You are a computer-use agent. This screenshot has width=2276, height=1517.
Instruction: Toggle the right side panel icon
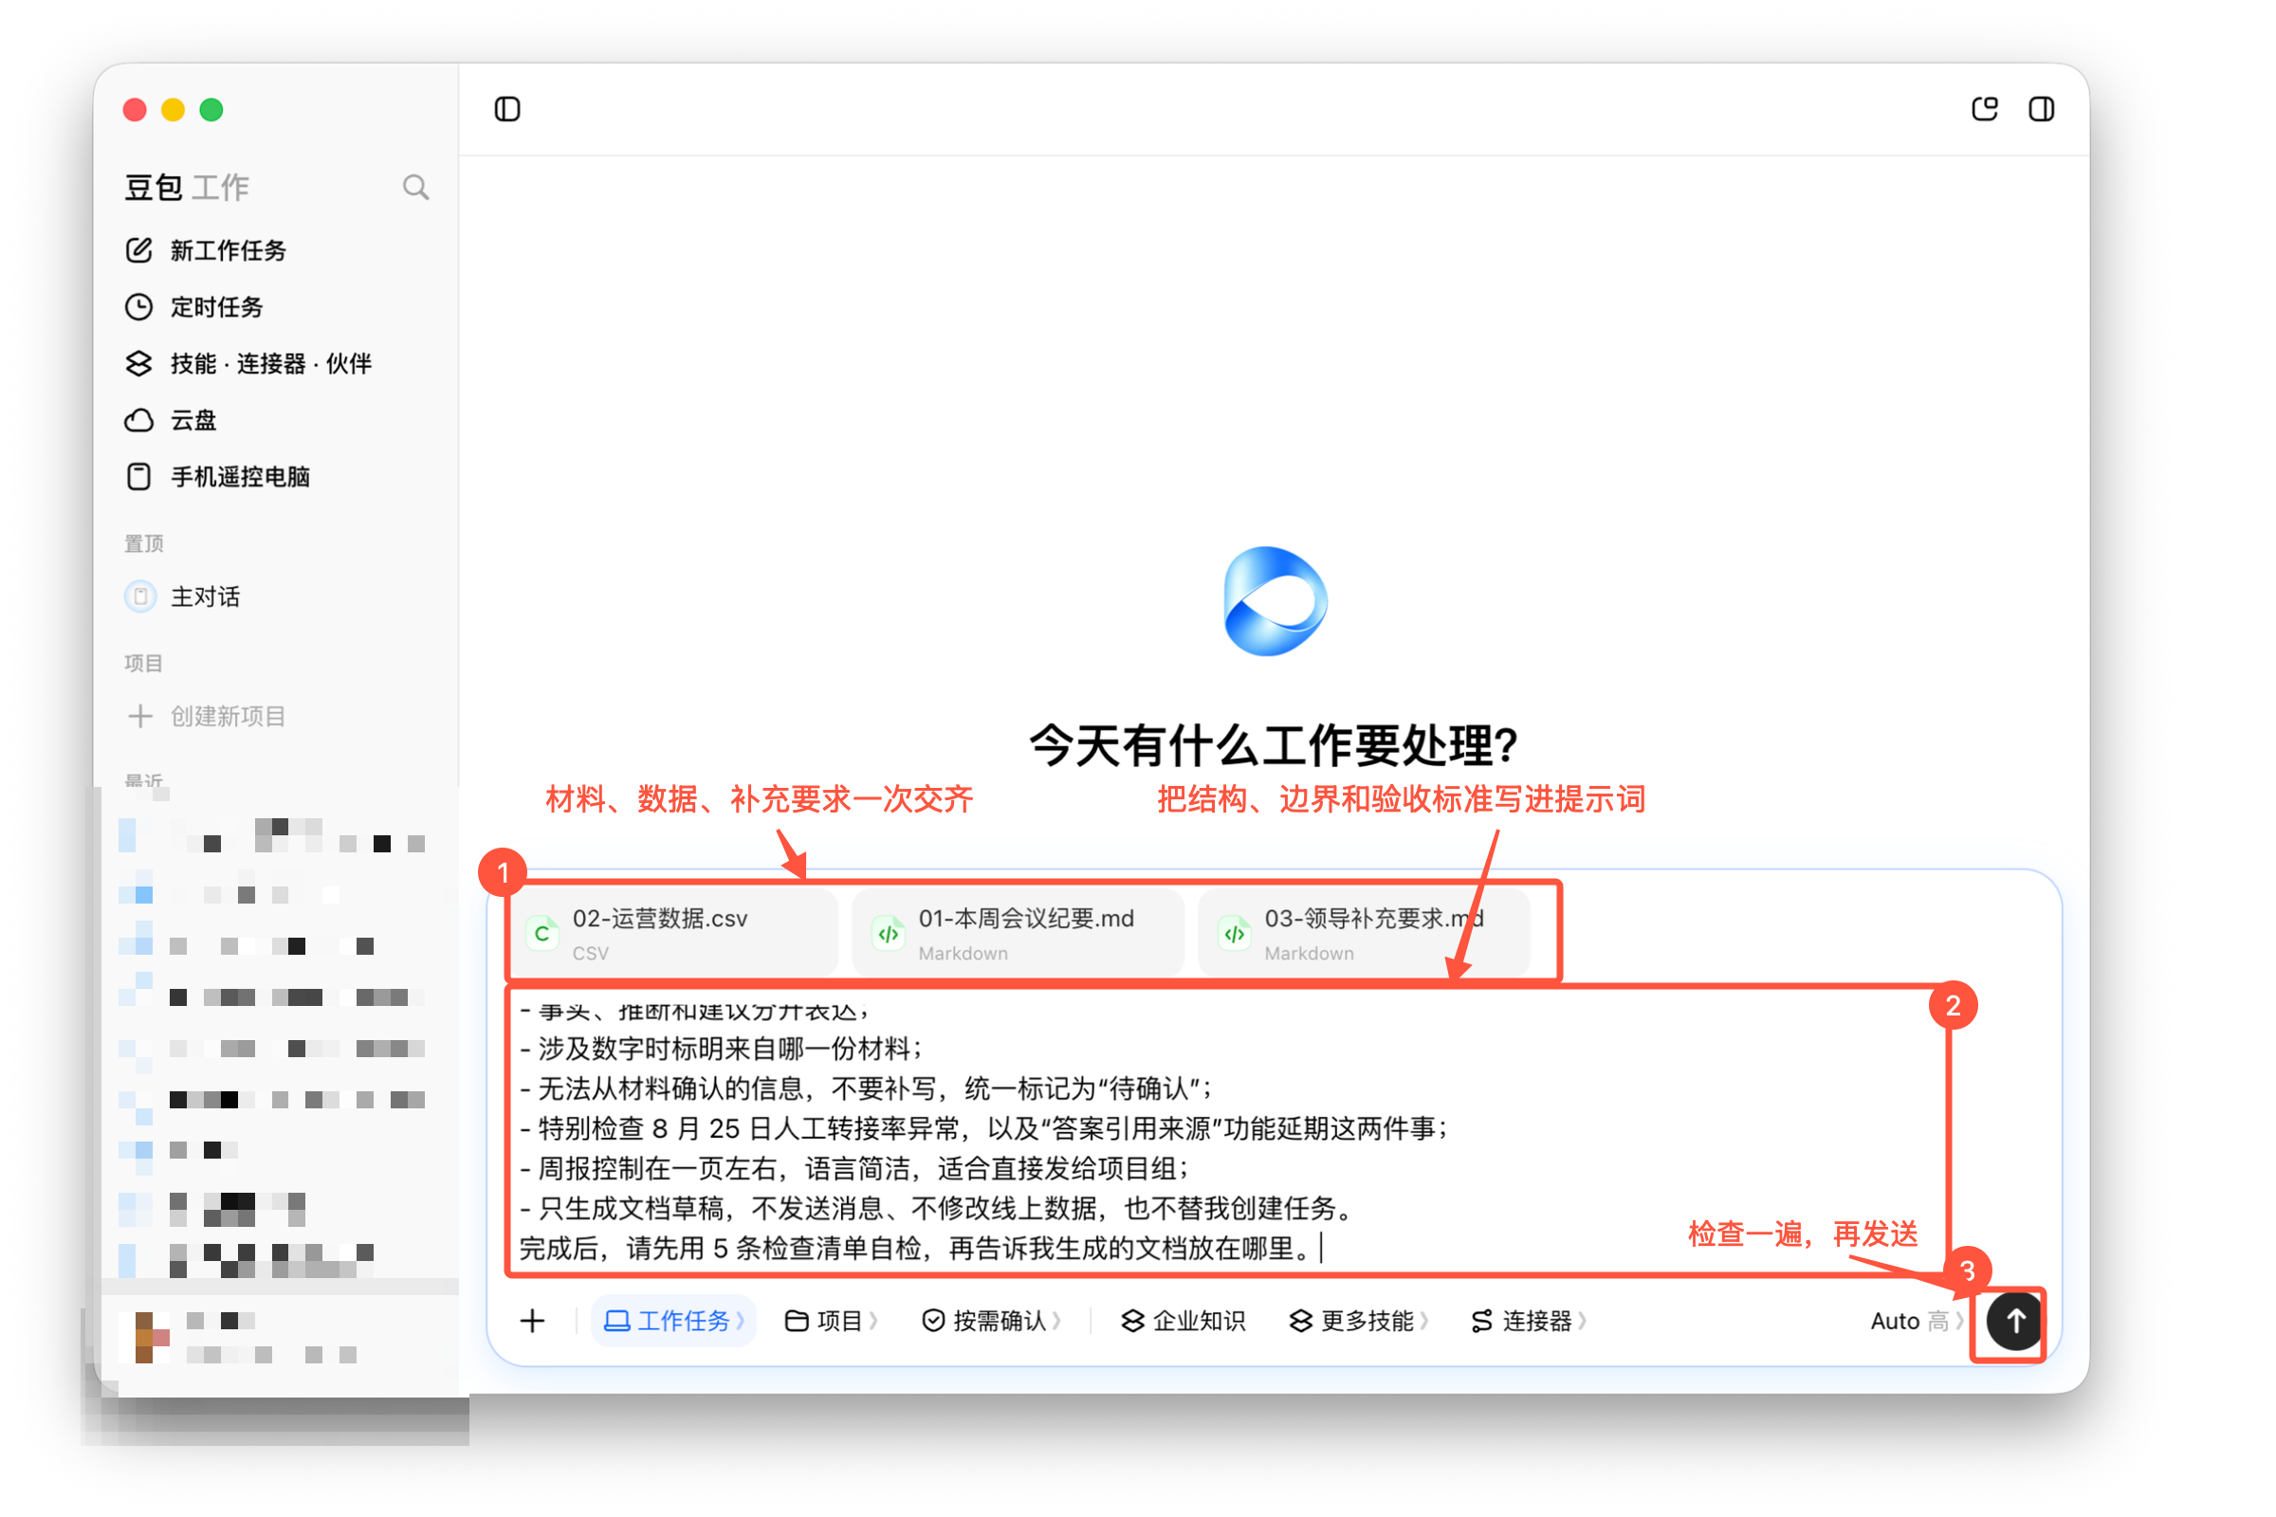[2042, 109]
